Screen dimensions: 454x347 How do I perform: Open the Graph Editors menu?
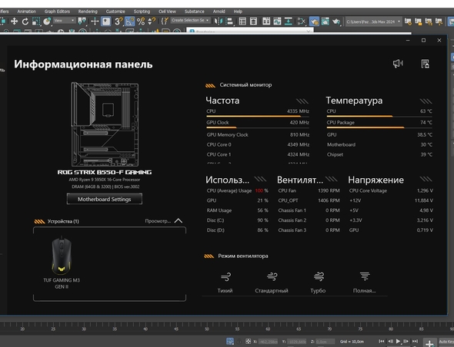57,12
